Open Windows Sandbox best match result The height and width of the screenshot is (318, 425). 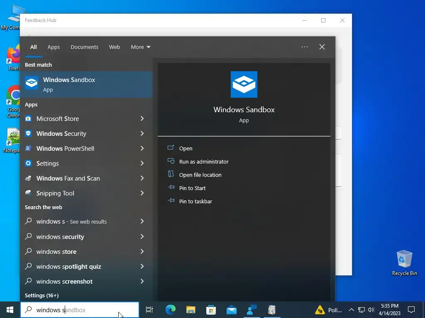coord(86,84)
